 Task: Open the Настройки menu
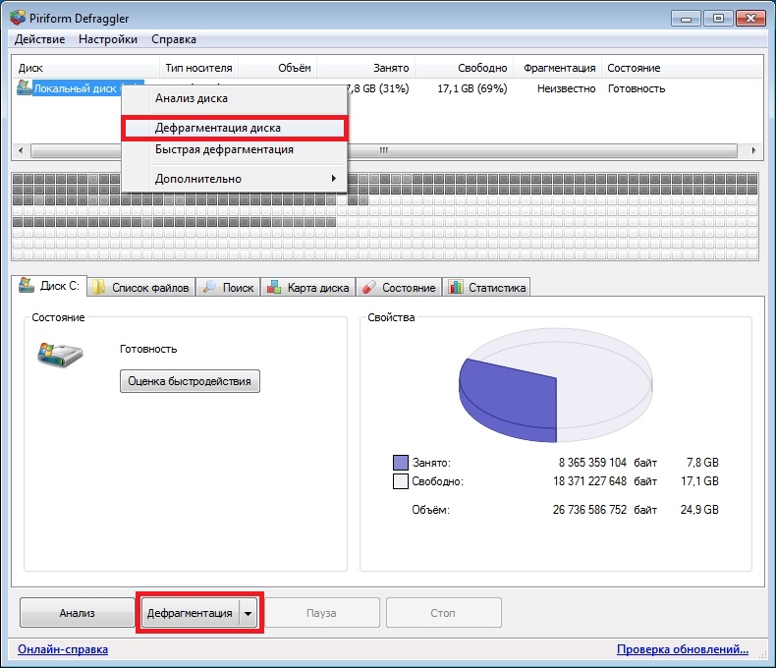tap(109, 39)
